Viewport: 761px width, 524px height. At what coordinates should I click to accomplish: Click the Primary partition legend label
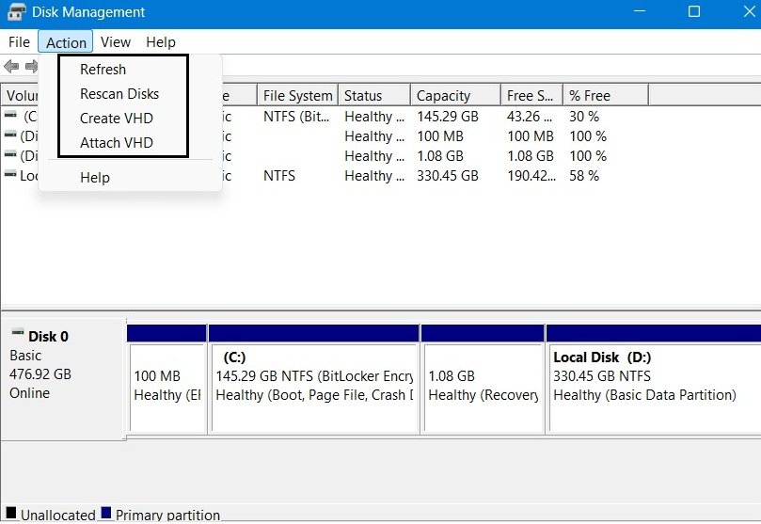point(167,515)
